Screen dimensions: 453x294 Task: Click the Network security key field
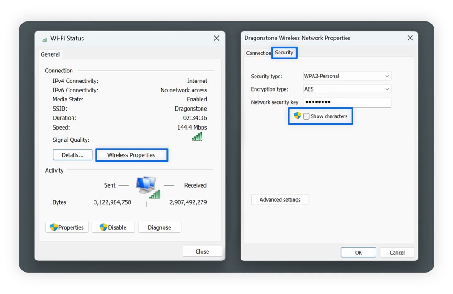click(x=347, y=102)
